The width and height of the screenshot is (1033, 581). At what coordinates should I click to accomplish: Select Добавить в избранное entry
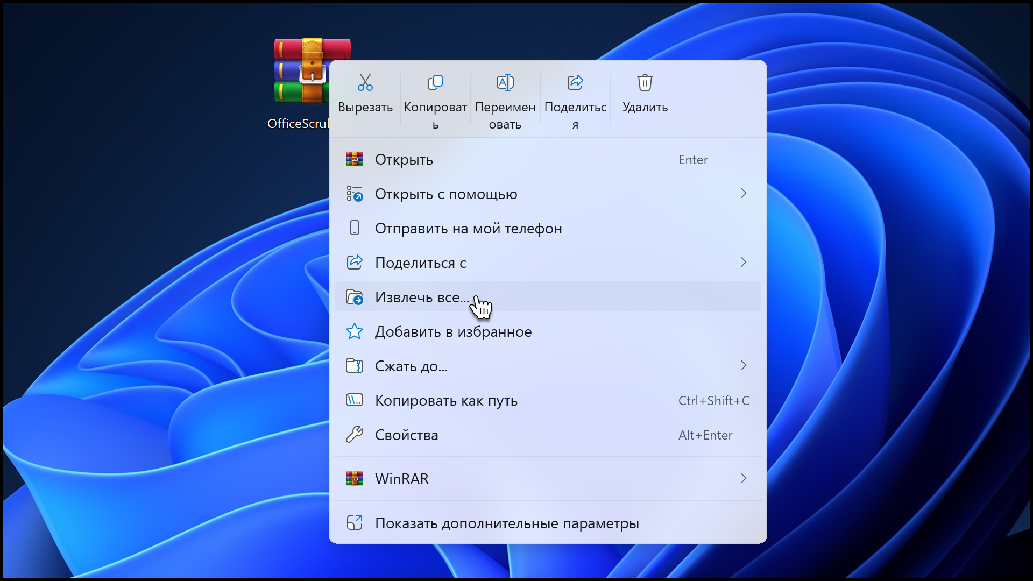click(452, 332)
